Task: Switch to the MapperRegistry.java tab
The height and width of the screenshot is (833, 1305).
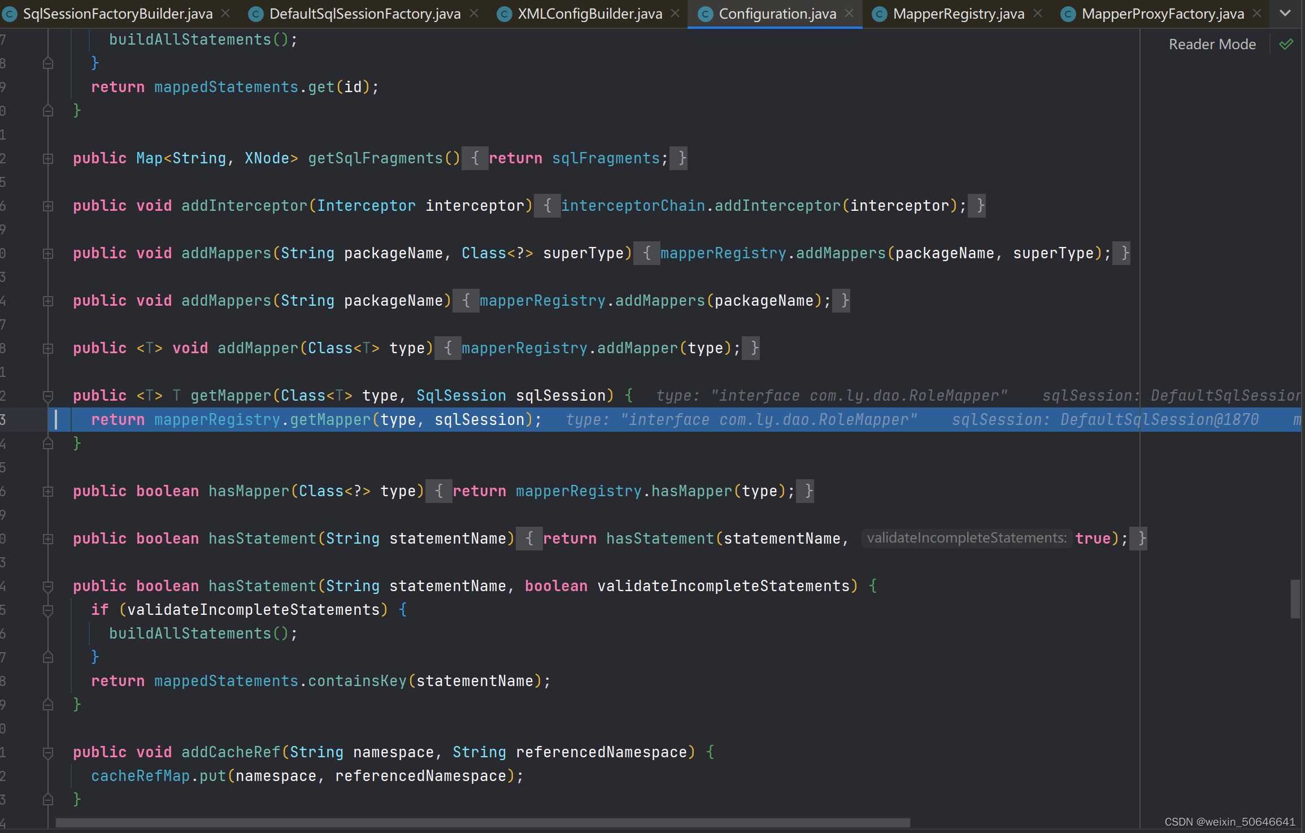Action: (958, 14)
